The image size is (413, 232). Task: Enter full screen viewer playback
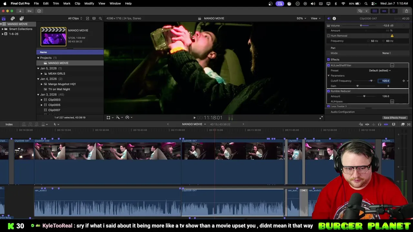(321, 118)
